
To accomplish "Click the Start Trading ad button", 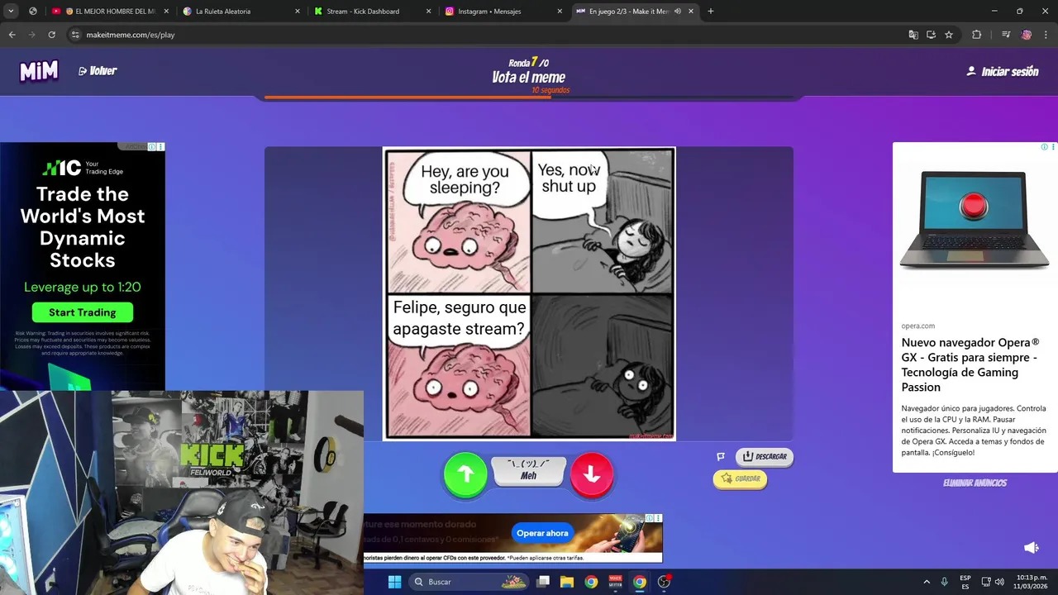I will 83,312.
